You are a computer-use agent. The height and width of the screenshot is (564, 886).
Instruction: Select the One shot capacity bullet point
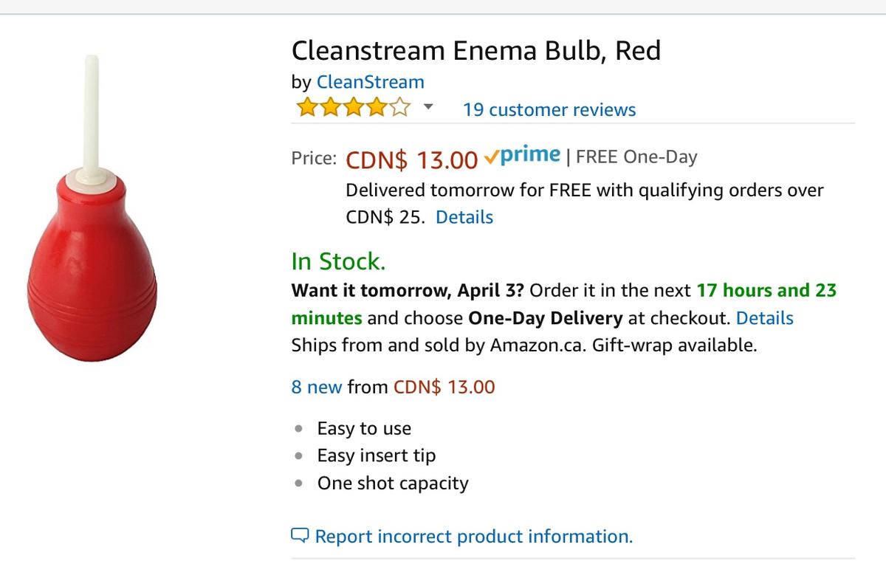(392, 483)
